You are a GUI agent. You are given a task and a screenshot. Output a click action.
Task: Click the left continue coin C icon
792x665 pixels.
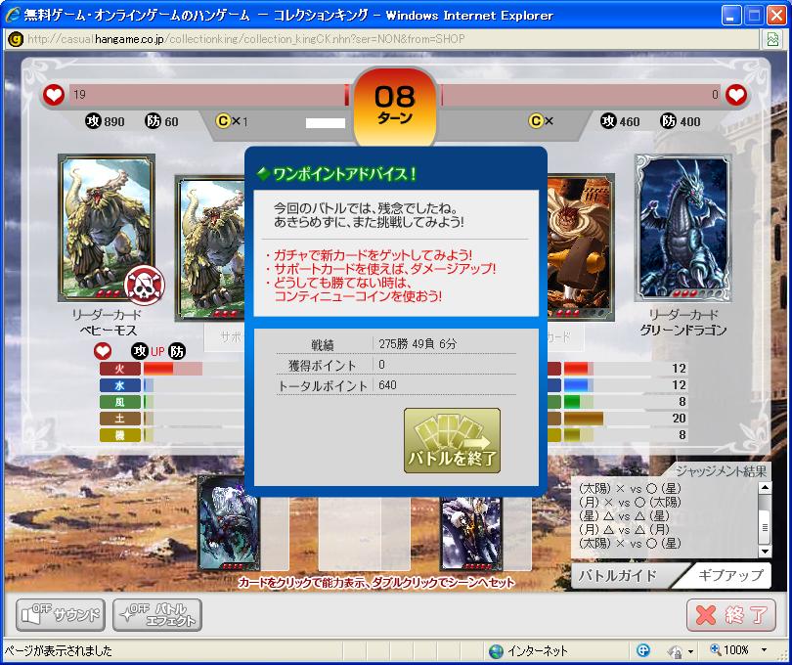223,121
